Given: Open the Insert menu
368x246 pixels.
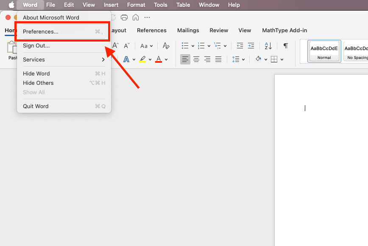Looking at the screenshot, I should 111,5.
